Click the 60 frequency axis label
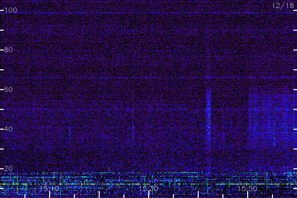The width and height of the screenshot is (297, 198). point(8,89)
